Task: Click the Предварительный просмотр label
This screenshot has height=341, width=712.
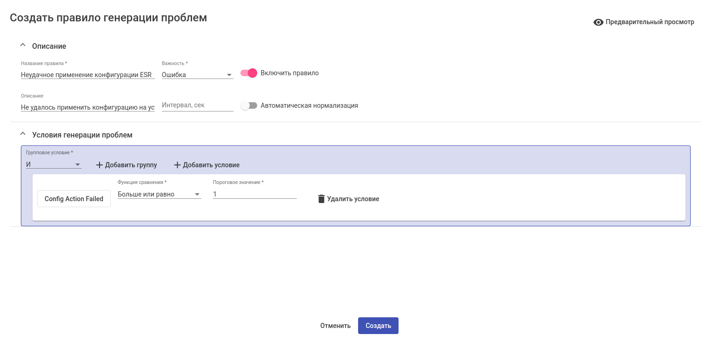Action: coord(650,22)
